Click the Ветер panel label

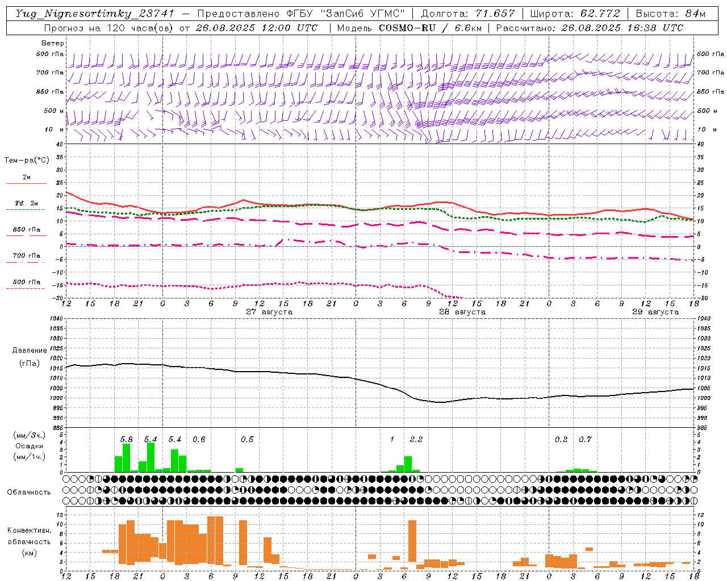[x=53, y=43]
